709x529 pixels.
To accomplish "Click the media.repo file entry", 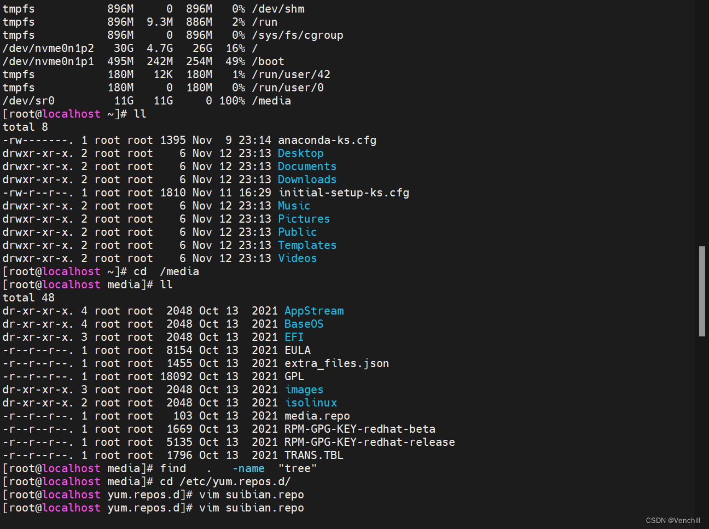I will point(317,416).
